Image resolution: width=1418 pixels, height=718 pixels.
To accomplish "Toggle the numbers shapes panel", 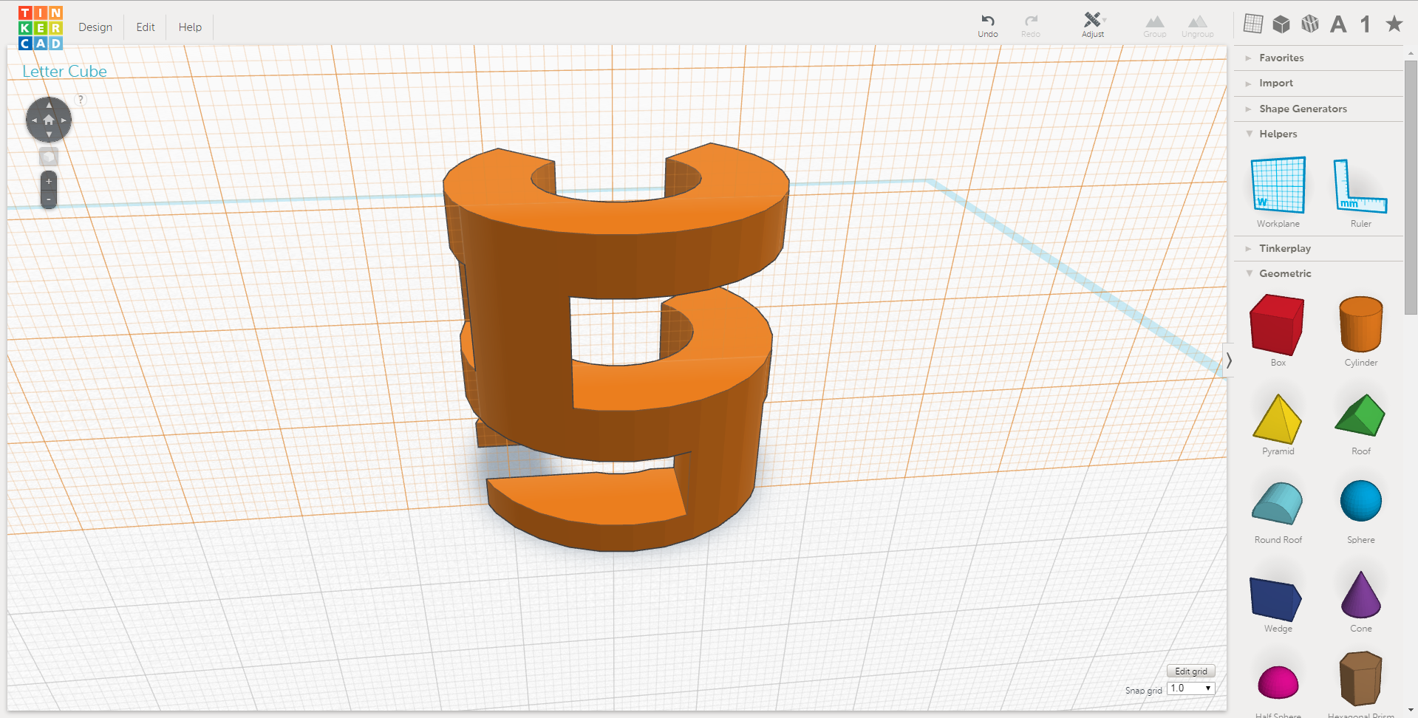I will point(1366,24).
